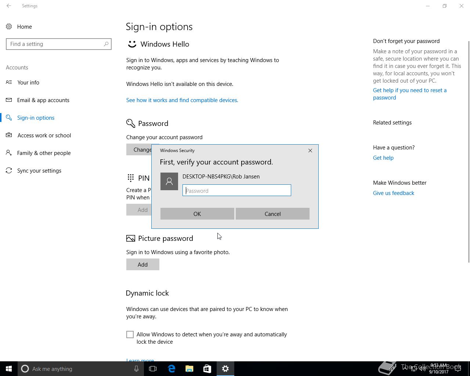Open Get help if you need to reset password

[x=410, y=94]
